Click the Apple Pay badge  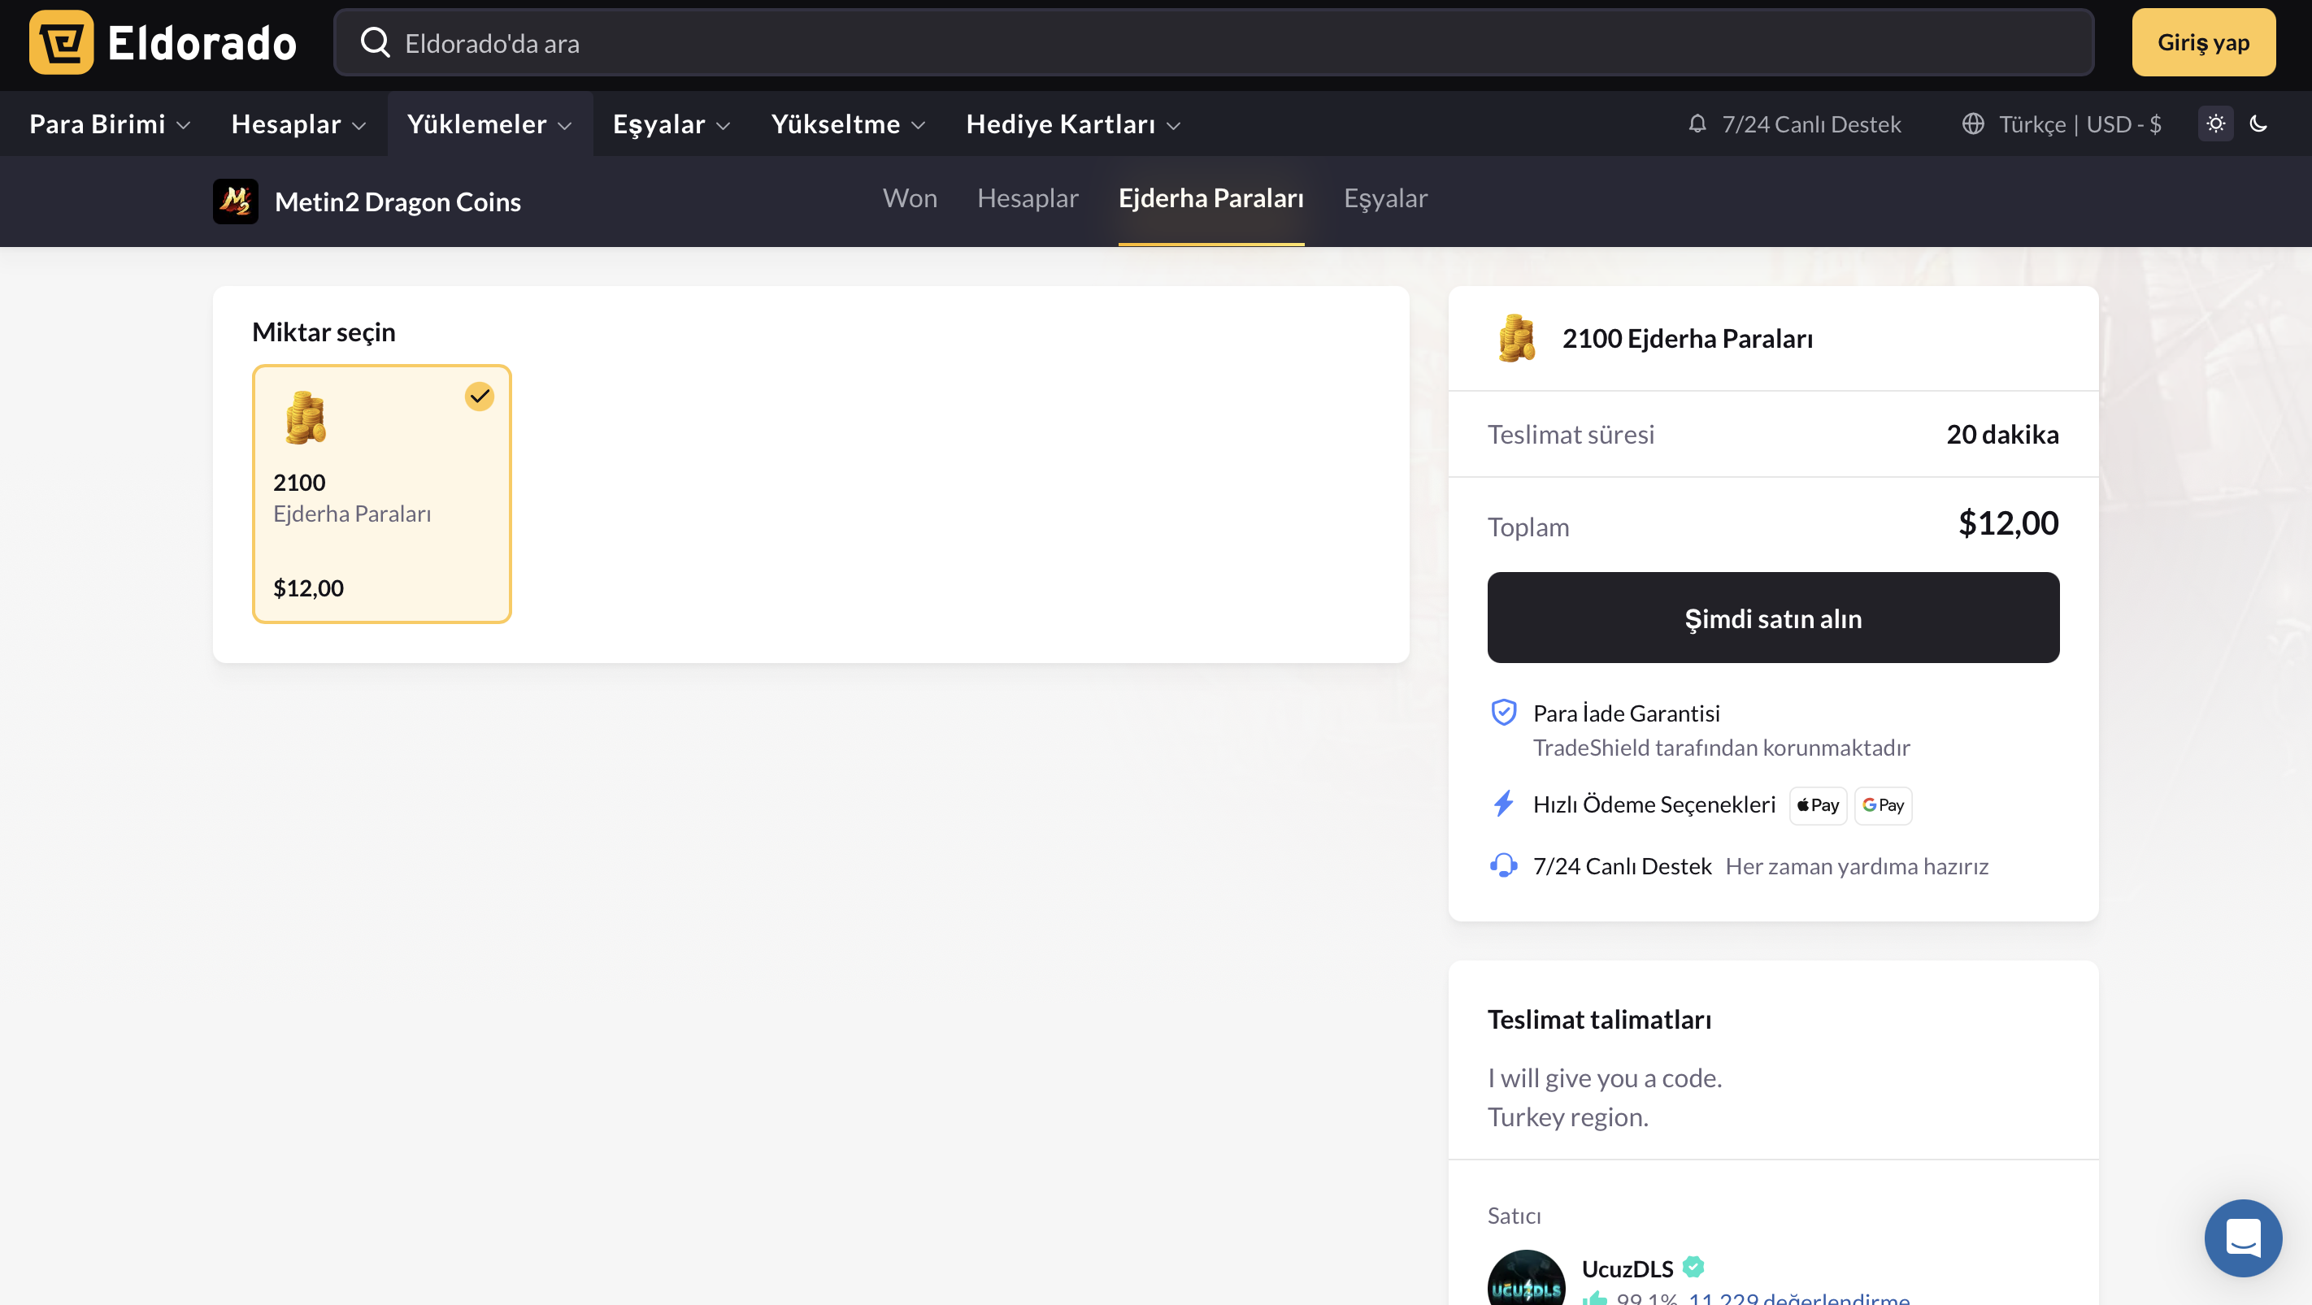(1818, 804)
